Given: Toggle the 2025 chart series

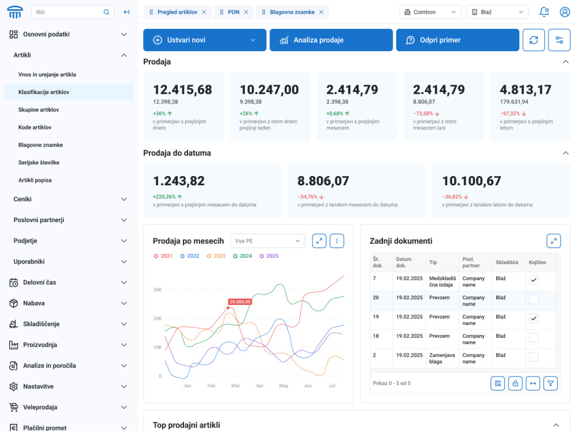Looking at the screenshot, I should pos(269,256).
